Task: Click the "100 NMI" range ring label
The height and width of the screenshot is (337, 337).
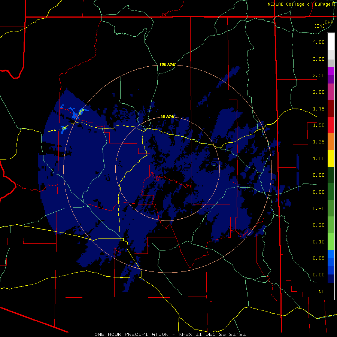Action: coord(167,64)
